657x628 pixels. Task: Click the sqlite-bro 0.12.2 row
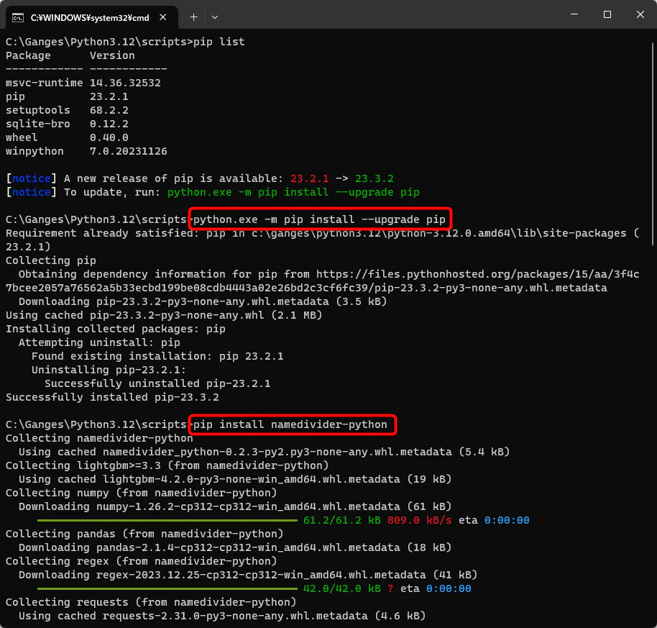click(x=67, y=124)
